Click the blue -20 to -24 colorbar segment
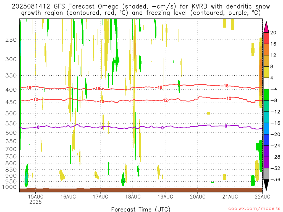The width and height of the screenshot is (283, 212). 266,140
